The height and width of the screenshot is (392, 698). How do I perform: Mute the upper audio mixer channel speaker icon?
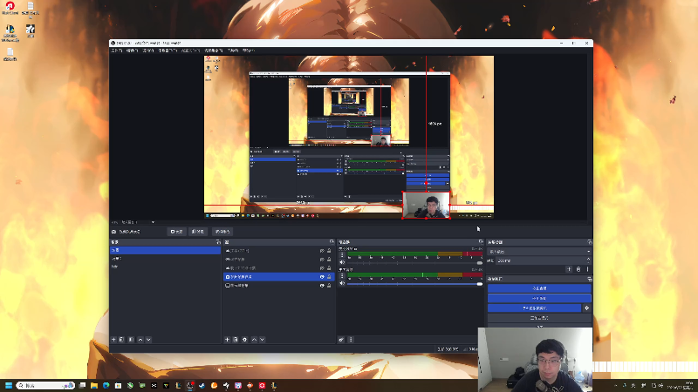point(342,262)
